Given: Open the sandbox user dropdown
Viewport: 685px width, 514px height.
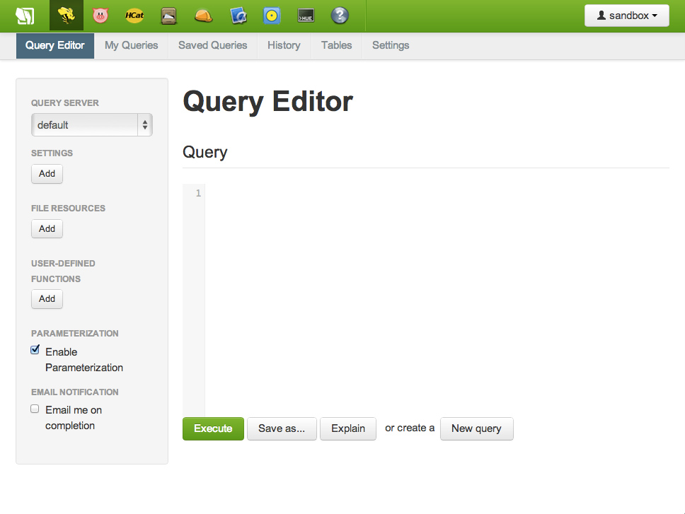Looking at the screenshot, I should 626,16.
